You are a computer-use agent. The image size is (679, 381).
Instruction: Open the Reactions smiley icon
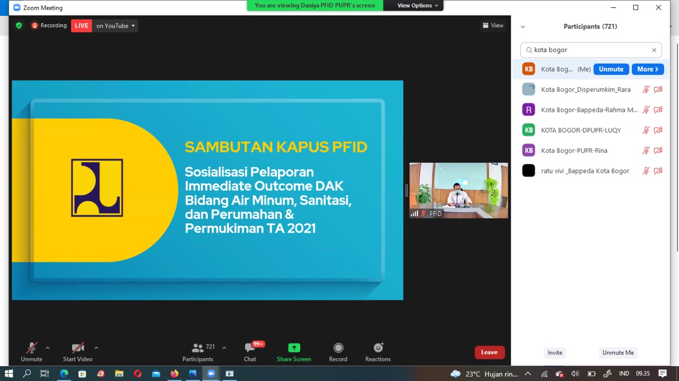(x=378, y=348)
